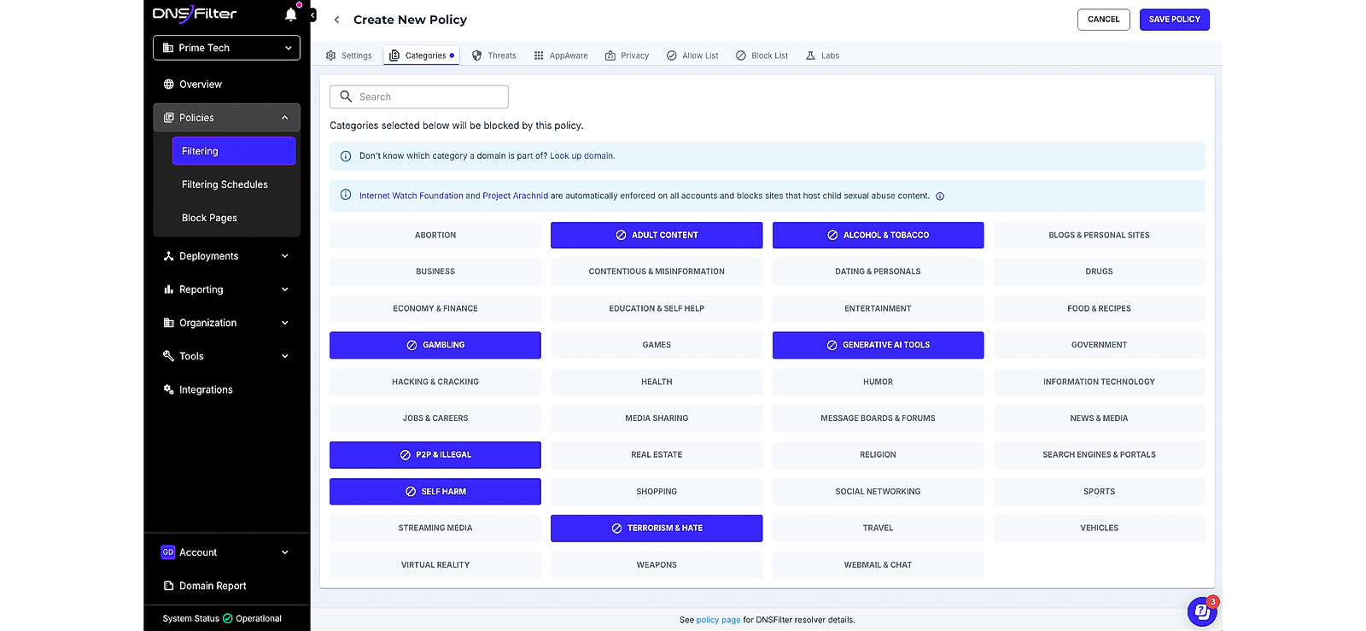Click the Integrations gear icon in sidebar
Image resolution: width=1366 pixels, height=631 pixels.
[168, 389]
